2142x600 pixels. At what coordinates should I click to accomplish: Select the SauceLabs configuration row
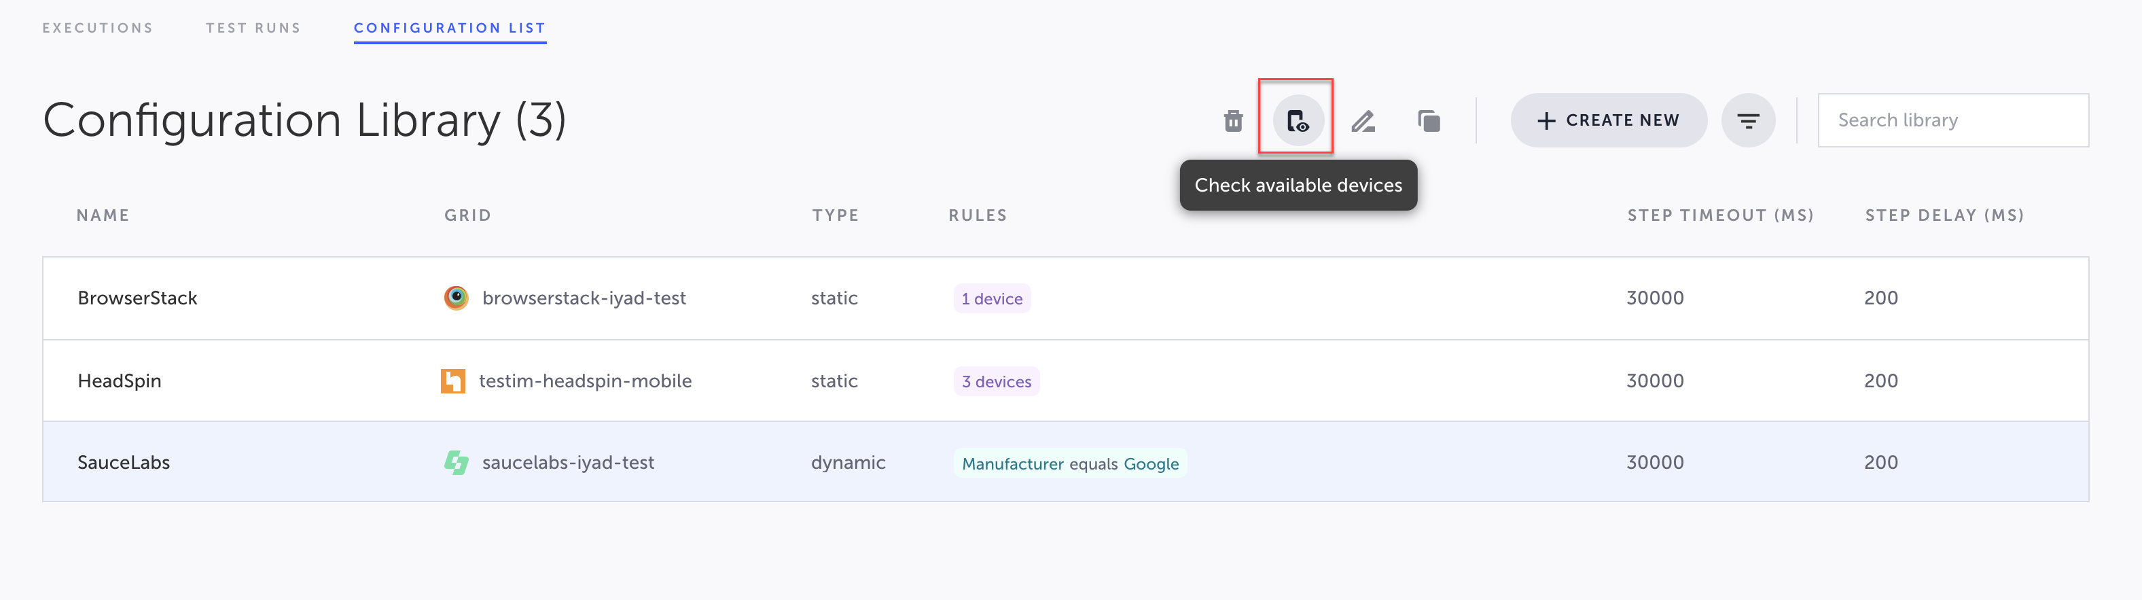point(124,463)
